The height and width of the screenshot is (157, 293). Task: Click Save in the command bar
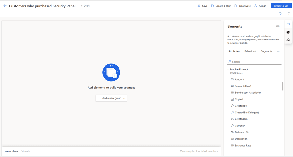point(202,6)
